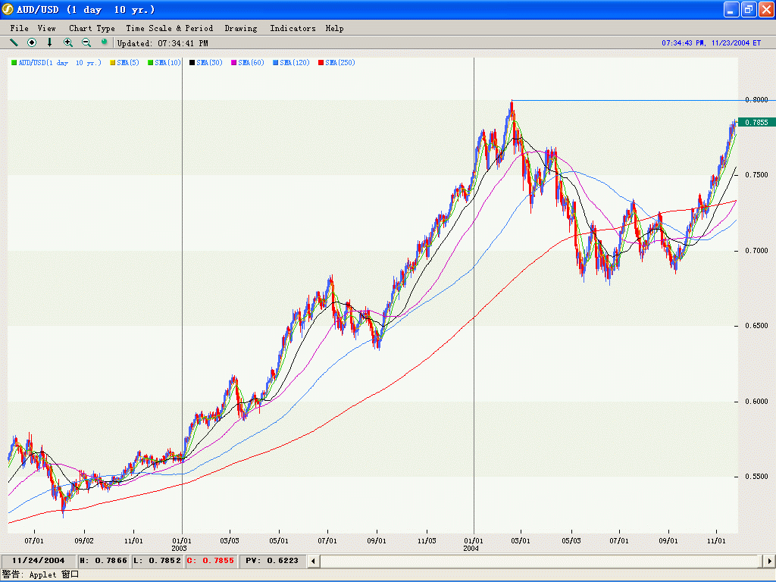Click the horizontal scrollbar left arrow
776x582 pixels.
coord(313,561)
